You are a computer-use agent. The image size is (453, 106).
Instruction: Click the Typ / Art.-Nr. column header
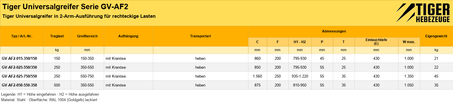pos(22,36)
